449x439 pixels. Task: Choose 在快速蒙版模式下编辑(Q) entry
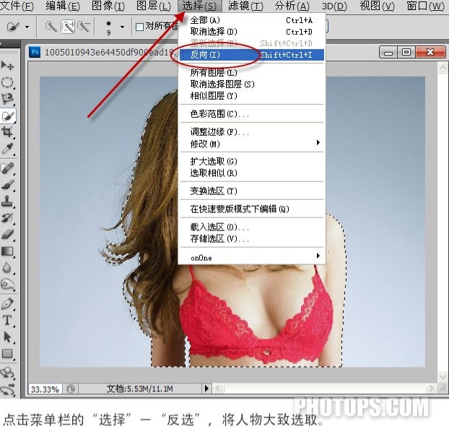[252, 209]
